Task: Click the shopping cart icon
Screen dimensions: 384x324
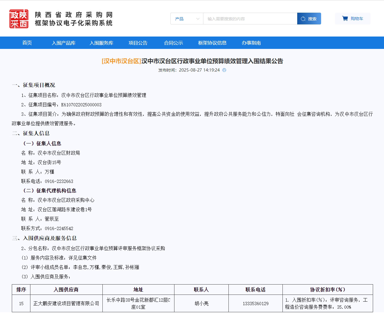Action: pyautogui.click(x=345, y=19)
